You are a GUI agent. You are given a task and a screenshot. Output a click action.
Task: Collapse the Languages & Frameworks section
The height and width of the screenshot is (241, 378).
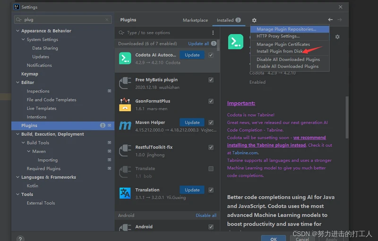(17, 177)
